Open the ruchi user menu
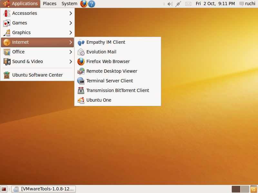This screenshot has width=258, height=193. [x=247, y=4]
